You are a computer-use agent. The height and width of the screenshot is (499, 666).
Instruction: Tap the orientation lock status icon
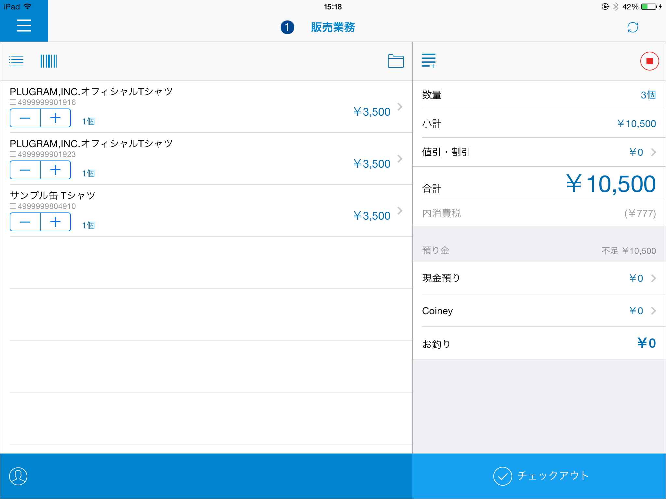click(605, 6)
